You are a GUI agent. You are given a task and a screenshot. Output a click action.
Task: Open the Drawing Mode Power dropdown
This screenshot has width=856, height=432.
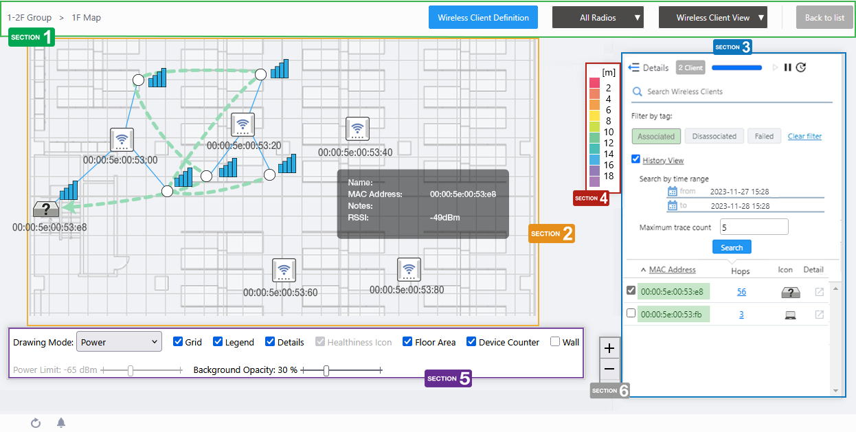pyautogui.click(x=117, y=341)
